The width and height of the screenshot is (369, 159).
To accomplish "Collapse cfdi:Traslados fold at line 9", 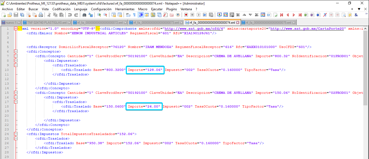I will (x=16, y=65).
